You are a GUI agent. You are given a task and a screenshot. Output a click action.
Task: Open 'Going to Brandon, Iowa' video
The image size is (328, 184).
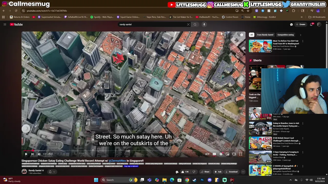click(x=286, y=124)
